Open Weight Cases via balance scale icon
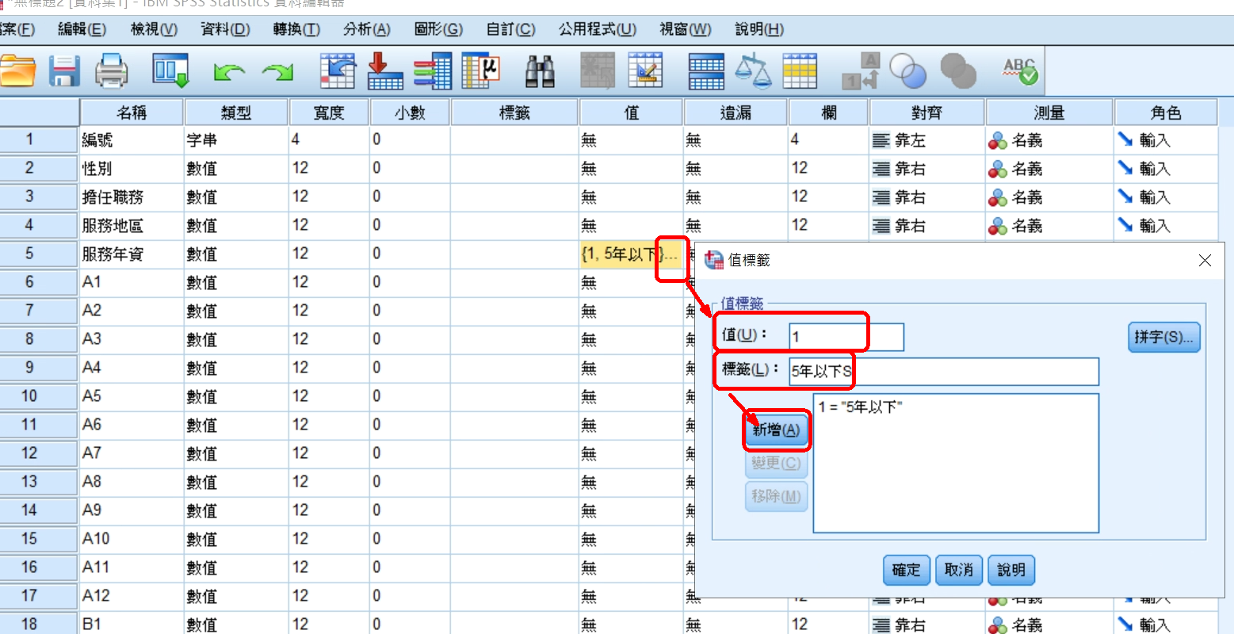This screenshot has height=634, width=1234. 752,71
